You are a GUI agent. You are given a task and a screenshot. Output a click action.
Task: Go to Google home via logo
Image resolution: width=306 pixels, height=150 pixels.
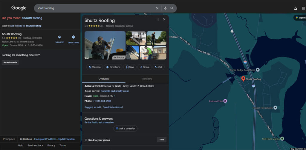(19, 8)
